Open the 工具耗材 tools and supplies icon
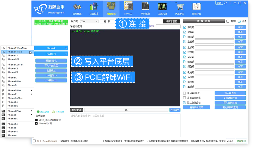Image resolution: width=253 pixels, height=149 pixels. tap(162, 8)
